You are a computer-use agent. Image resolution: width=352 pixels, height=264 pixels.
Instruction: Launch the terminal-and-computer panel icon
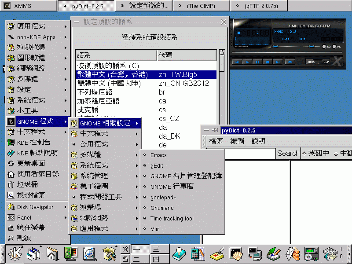(x=255, y=254)
